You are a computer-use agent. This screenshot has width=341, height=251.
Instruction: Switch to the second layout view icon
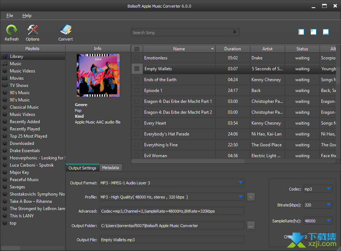(313, 32)
